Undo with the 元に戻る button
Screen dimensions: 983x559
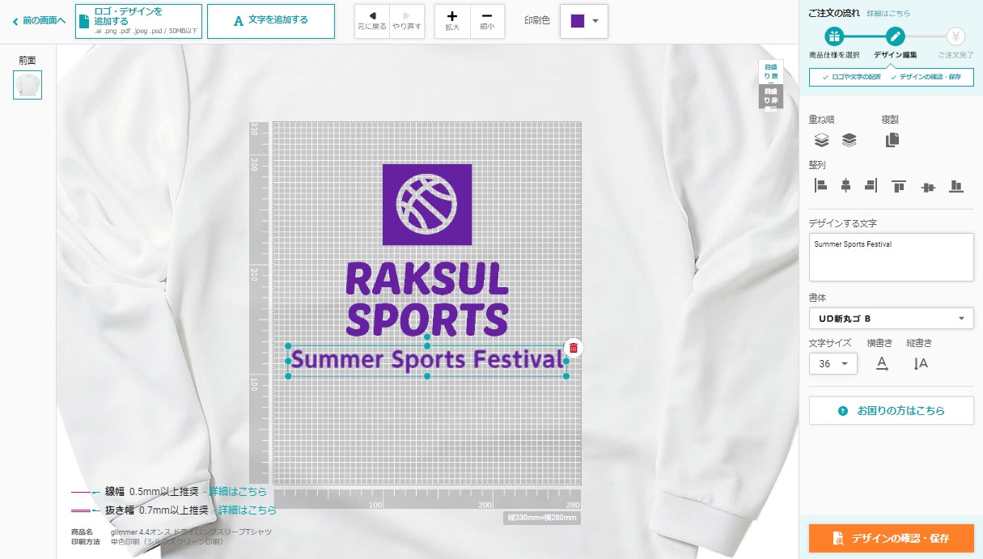tap(372, 21)
